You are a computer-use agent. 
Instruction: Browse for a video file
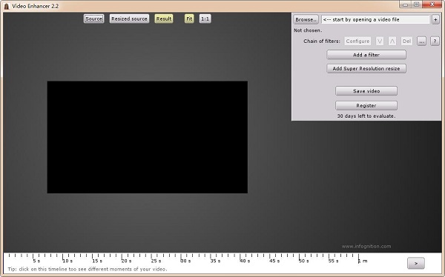pyautogui.click(x=306, y=19)
